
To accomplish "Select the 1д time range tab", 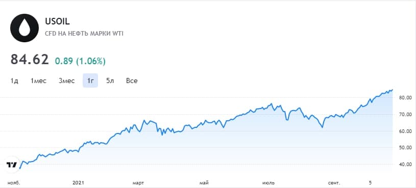I will tap(14, 81).
